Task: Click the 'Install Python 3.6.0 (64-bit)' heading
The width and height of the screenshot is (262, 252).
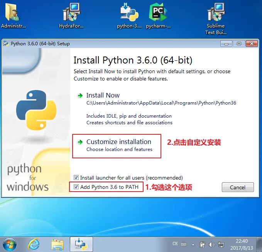Action: [133, 60]
